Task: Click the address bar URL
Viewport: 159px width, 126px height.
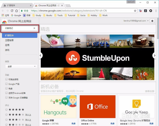Action: 69,11
